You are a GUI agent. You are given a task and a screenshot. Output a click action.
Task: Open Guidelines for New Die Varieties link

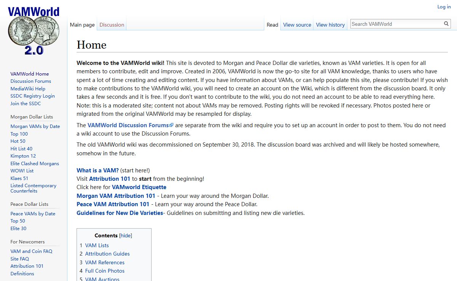120,213
